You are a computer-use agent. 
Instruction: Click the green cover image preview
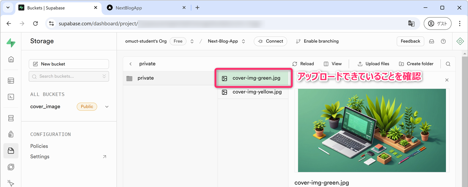(x=372, y=130)
